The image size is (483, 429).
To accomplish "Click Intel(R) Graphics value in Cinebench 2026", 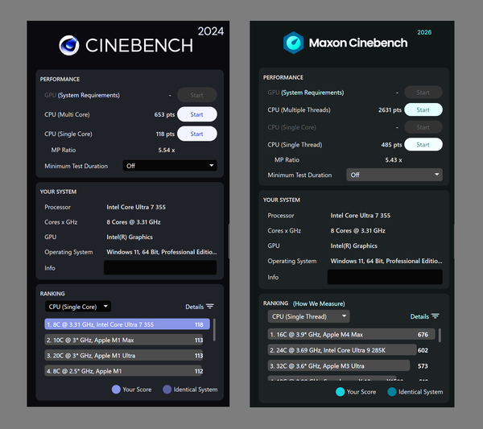I will [353, 245].
